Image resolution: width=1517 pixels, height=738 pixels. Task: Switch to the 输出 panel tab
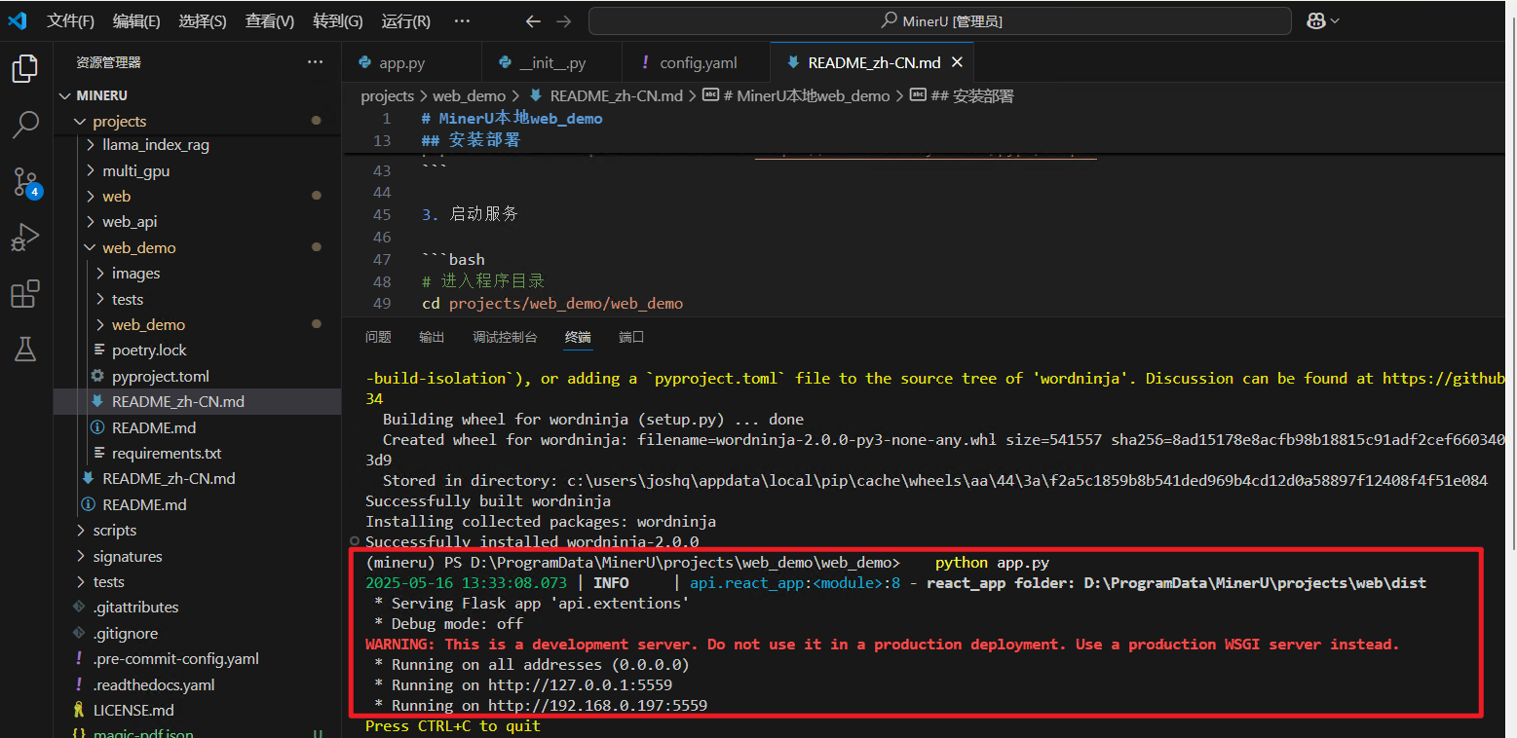click(432, 337)
